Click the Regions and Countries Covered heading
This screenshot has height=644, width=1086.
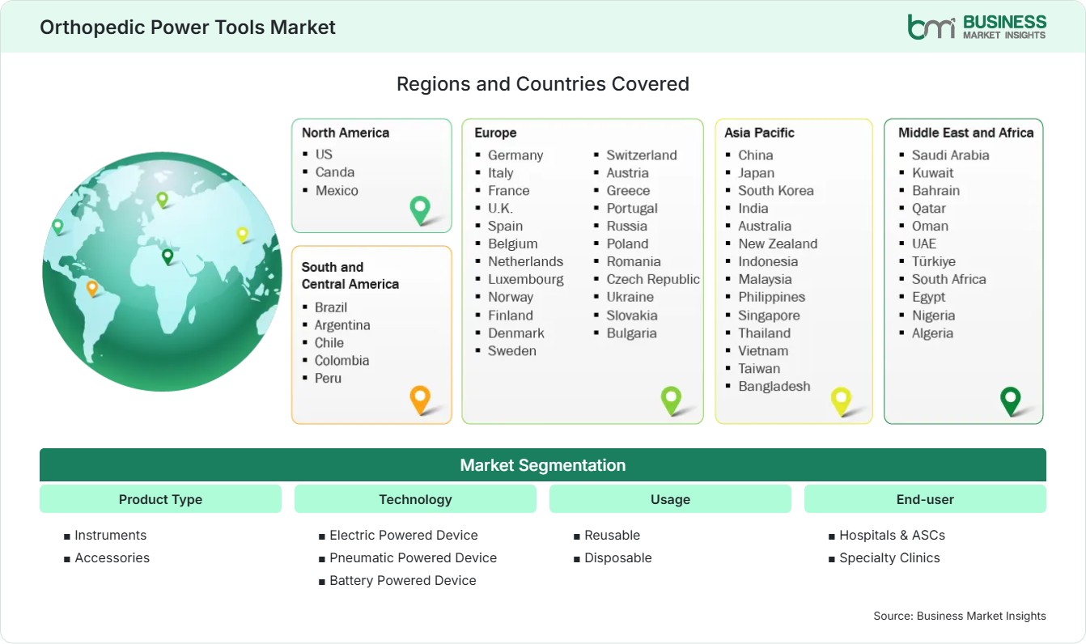click(543, 84)
